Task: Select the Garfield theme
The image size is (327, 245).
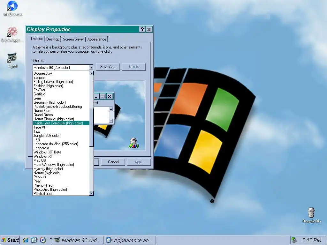Action: coord(61,94)
